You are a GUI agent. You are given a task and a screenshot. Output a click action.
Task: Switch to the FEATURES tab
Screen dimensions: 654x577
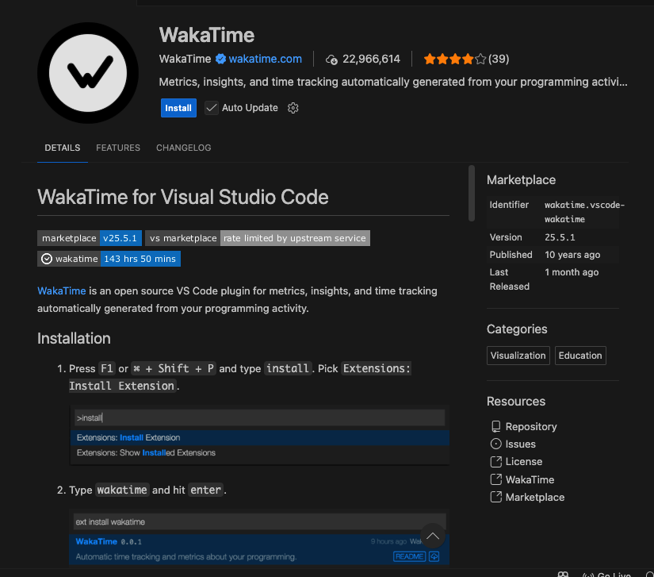click(117, 148)
